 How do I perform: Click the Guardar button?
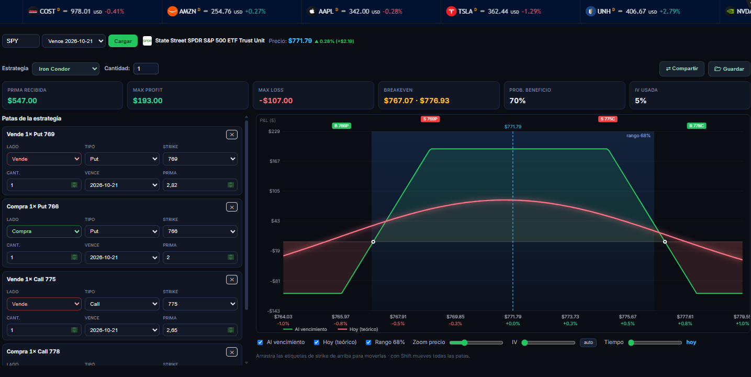pyautogui.click(x=729, y=69)
